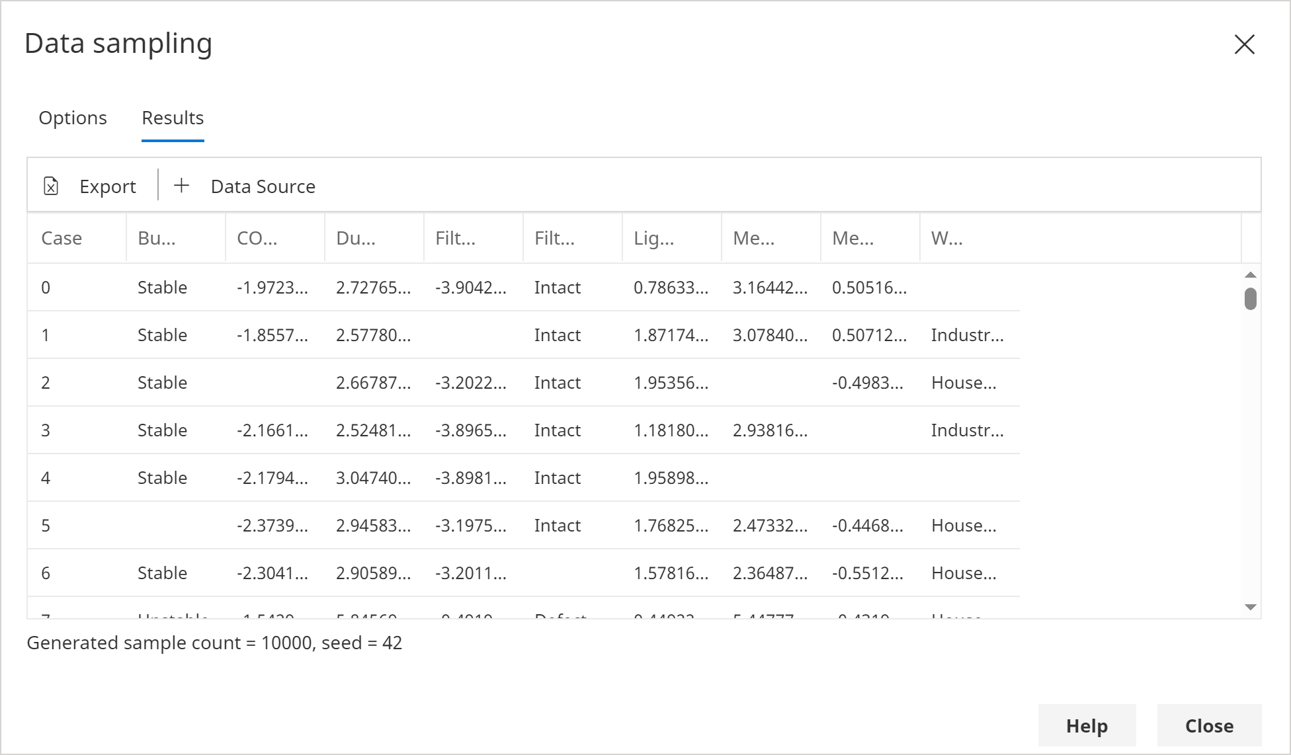Select the Results tab
The image size is (1291, 755).
click(173, 118)
